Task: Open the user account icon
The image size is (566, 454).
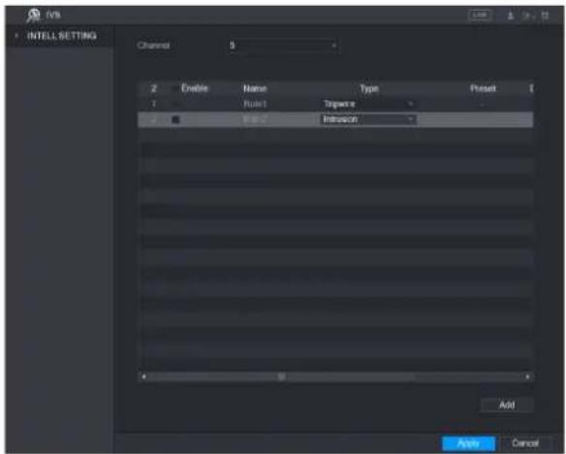Action: tap(511, 16)
